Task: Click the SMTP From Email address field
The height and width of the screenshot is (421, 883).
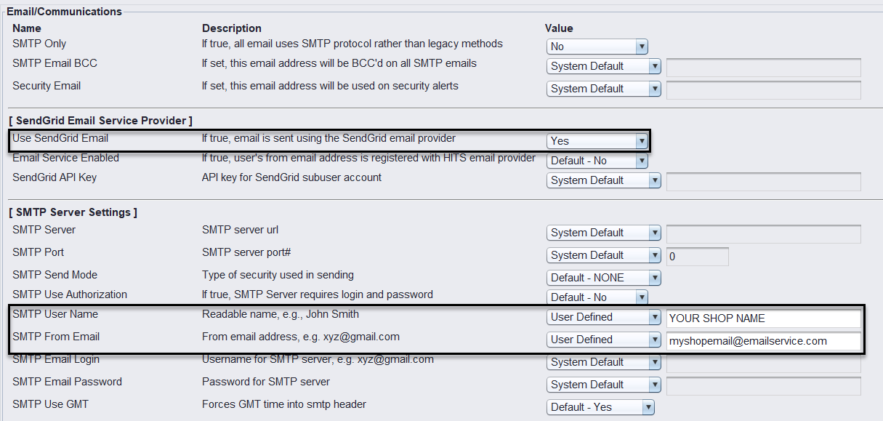Action: 763,341
